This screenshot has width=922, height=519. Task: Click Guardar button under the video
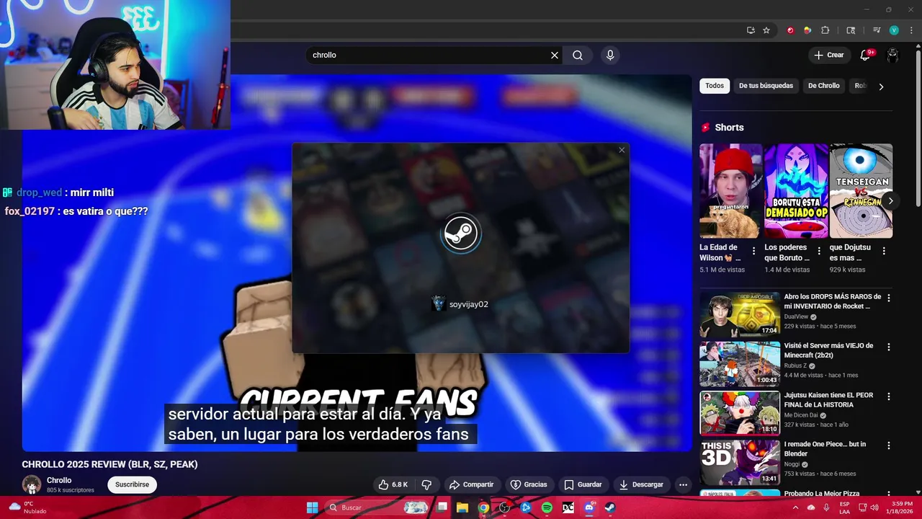[x=583, y=484]
